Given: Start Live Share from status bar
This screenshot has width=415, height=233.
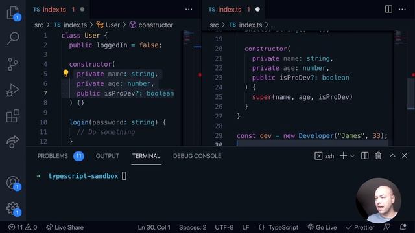Looking at the screenshot, I should point(65,227).
